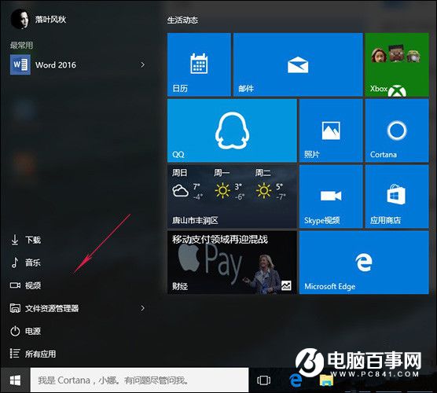
Task: Click the Windows Start button
Action: point(15,380)
